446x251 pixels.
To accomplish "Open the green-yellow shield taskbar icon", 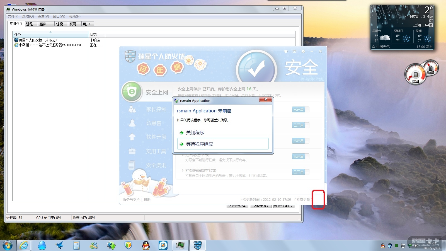I will (128, 245).
